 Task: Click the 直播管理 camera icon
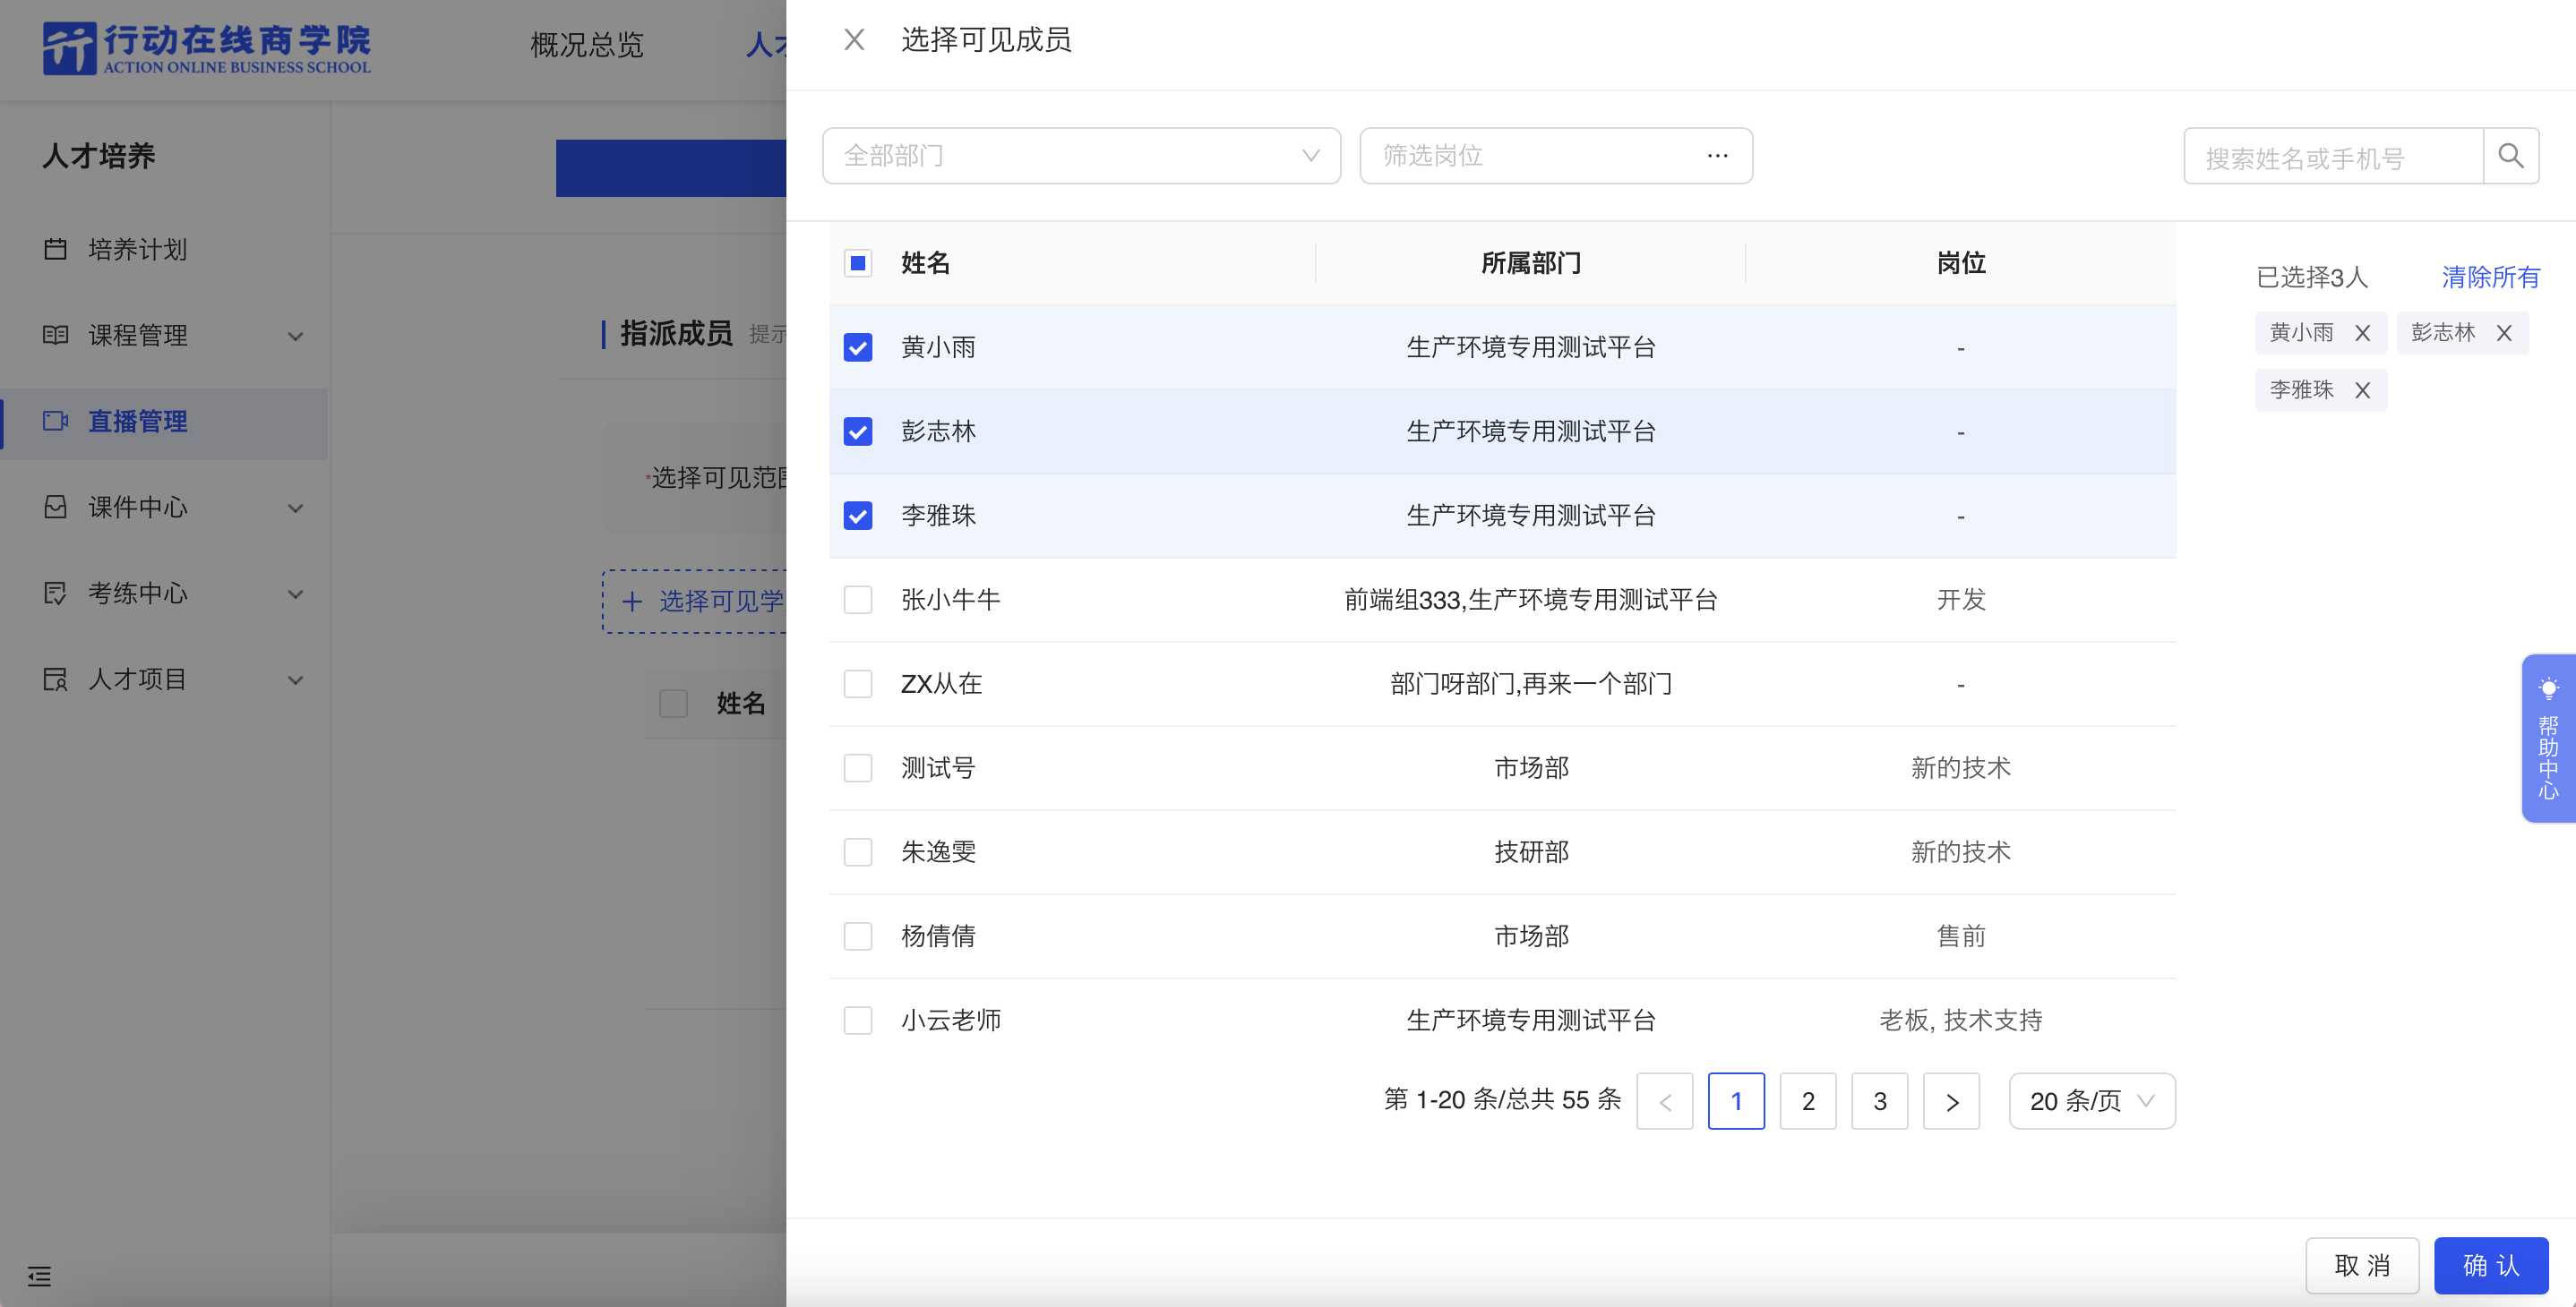tap(55, 421)
